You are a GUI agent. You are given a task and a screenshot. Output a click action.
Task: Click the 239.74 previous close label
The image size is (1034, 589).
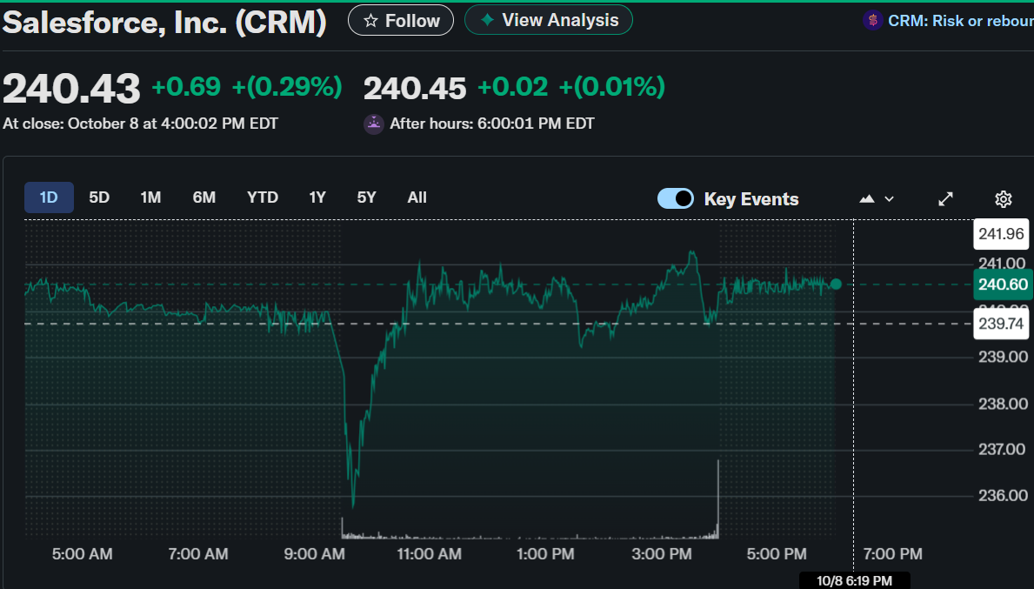(1002, 325)
